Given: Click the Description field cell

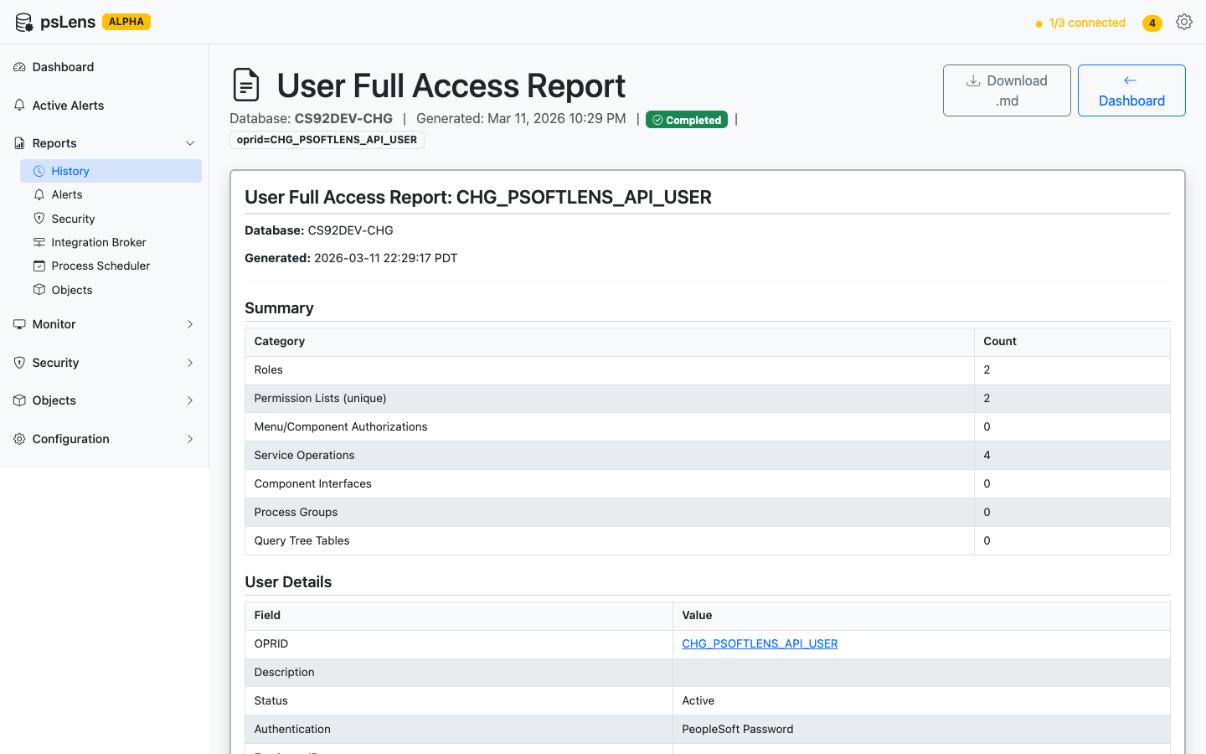Looking at the screenshot, I should point(459,672).
